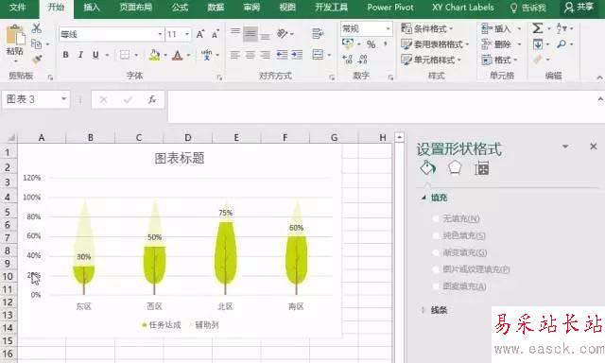Open the File (文件) tab
Screen dimensions: 605x363
(17, 8)
